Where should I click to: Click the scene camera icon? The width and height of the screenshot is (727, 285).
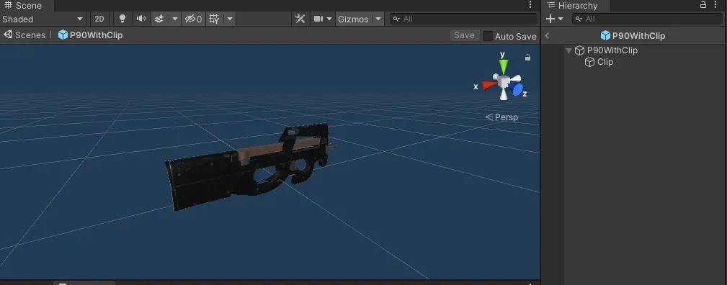click(318, 19)
